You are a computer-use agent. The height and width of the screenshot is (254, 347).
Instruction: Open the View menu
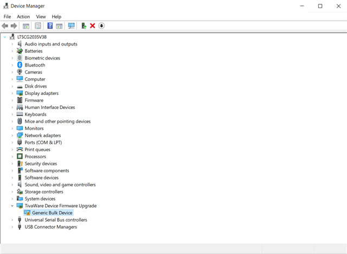click(41, 17)
